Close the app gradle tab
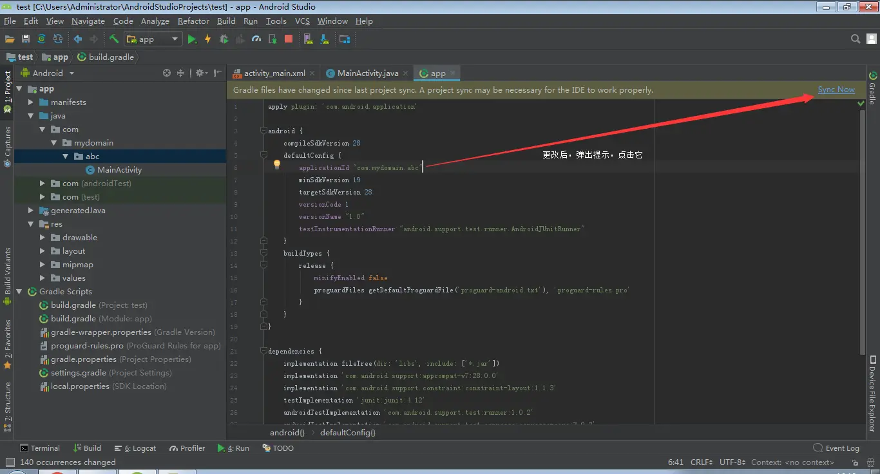 pos(453,73)
